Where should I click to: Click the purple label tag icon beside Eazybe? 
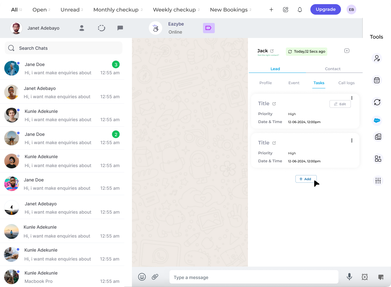point(209,28)
